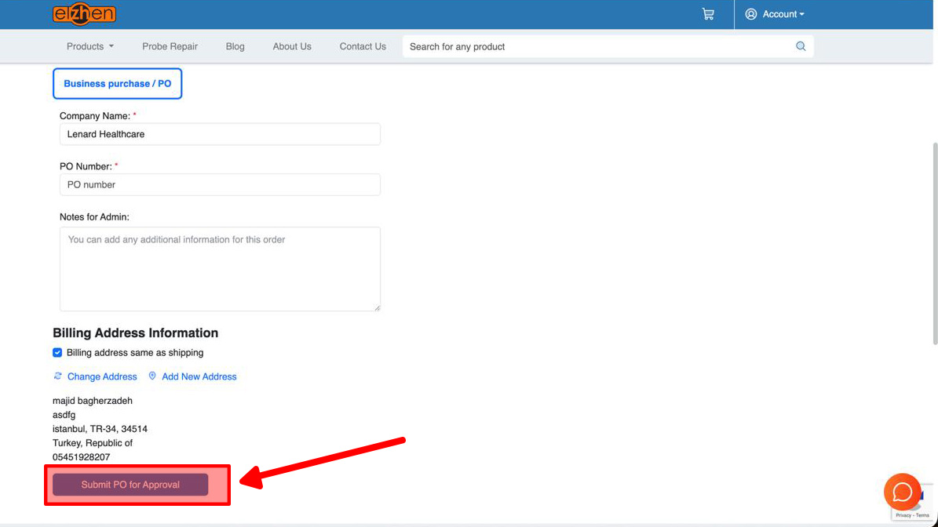The image size is (938, 527).
Task: Click the elzhen logo
Action: (x=85, y=14)
